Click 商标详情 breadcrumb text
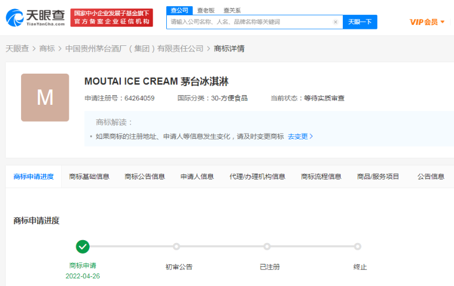Viewport: 454px width, 286px height. point(229,49)
